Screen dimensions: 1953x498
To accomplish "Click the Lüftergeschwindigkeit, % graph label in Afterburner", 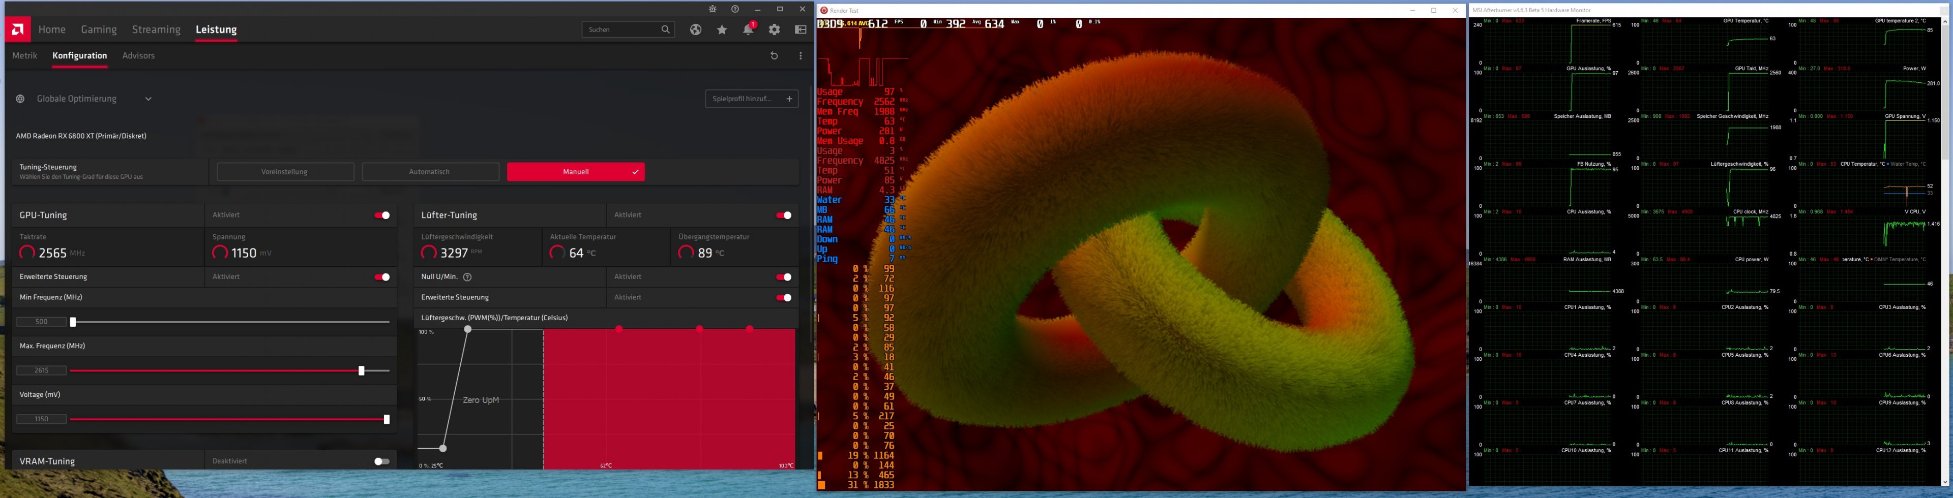I will (x=1739, y=165).
